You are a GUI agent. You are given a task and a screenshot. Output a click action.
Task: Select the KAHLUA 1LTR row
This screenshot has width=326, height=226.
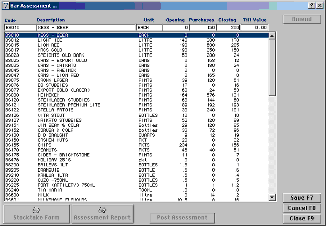point(137,175)
